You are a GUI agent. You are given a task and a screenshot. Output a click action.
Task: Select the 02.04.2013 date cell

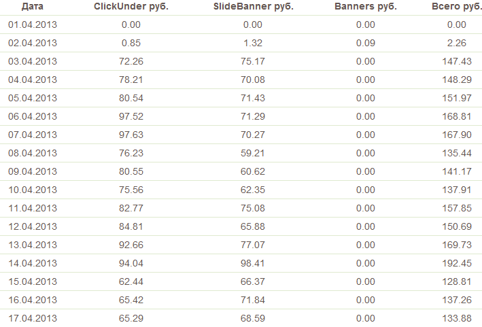(33, 43)
